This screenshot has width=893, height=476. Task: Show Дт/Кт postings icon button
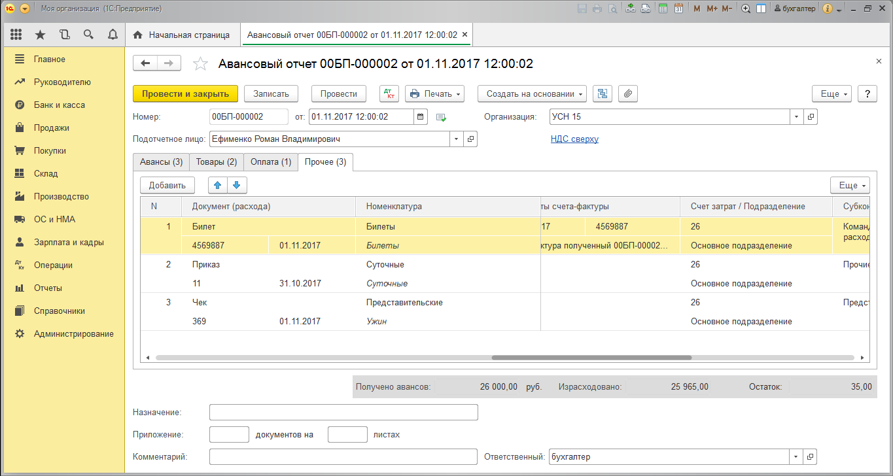(389, 93)
